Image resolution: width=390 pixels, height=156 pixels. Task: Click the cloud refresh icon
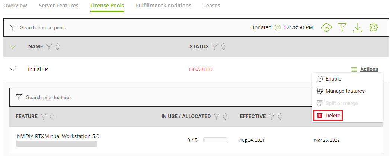coord(326,27)
